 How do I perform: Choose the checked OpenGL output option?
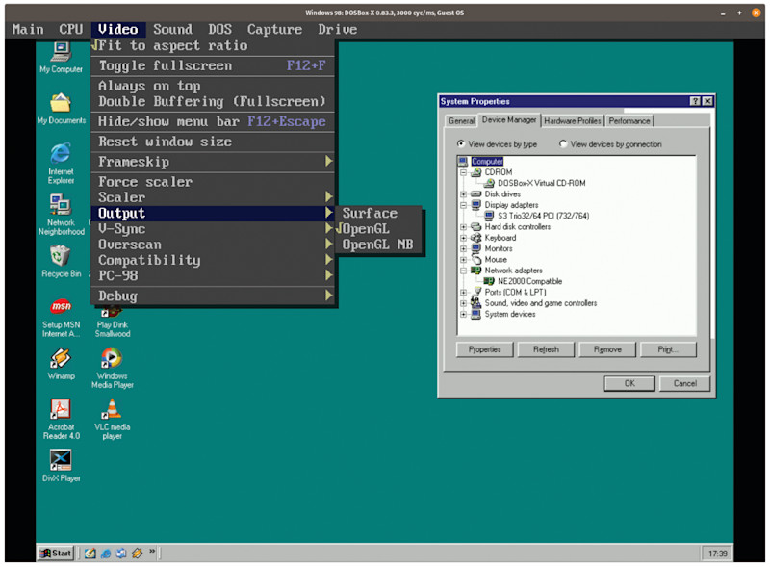point(378,229)
